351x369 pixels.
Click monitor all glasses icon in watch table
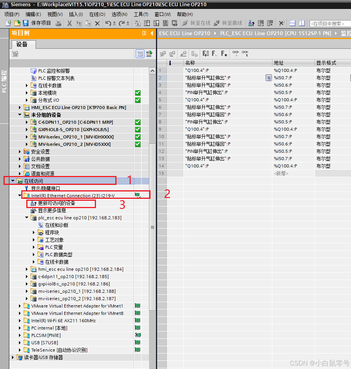tap(236, 54)
